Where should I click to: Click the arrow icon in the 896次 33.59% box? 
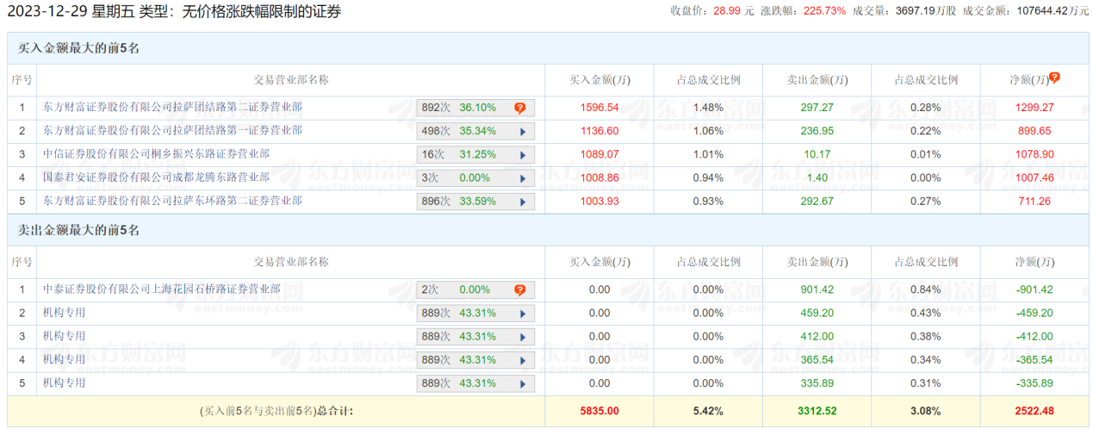point(522,202)
